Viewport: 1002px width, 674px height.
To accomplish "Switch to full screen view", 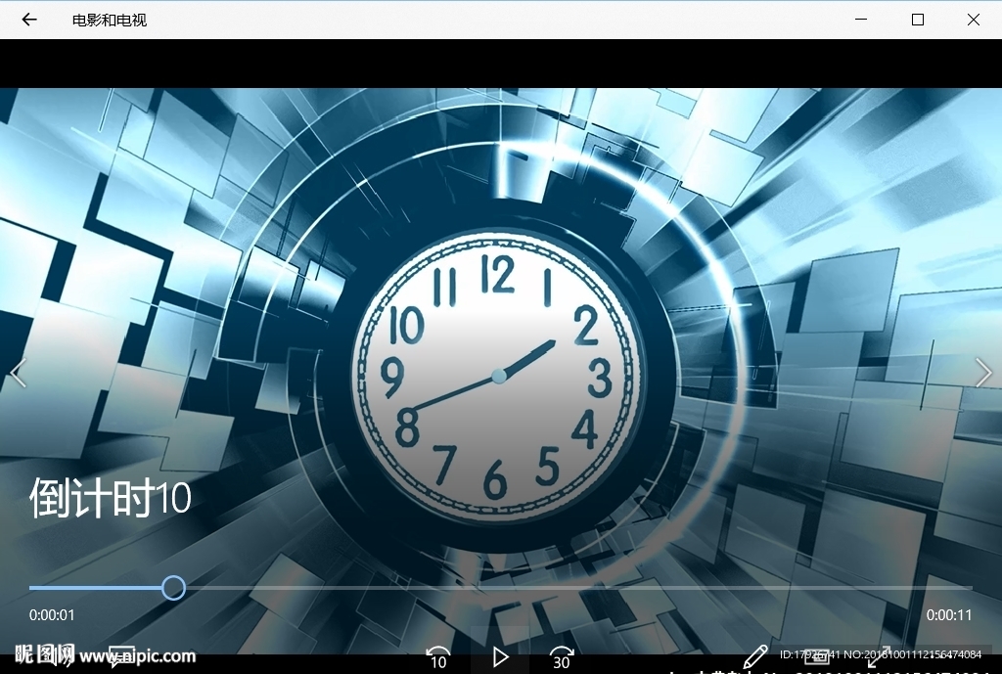I will [879, 657].
